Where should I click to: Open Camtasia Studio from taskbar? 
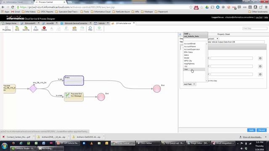pos(23,148)
